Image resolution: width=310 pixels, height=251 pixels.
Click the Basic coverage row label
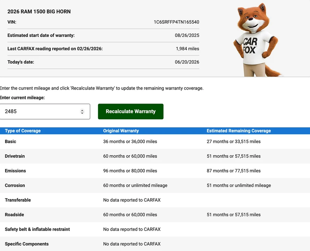click(x=10, y=142)
